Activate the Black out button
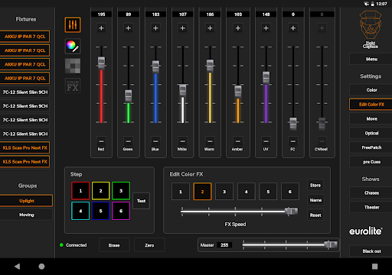Viewport: 392px width, 275px height. (371, 251)
